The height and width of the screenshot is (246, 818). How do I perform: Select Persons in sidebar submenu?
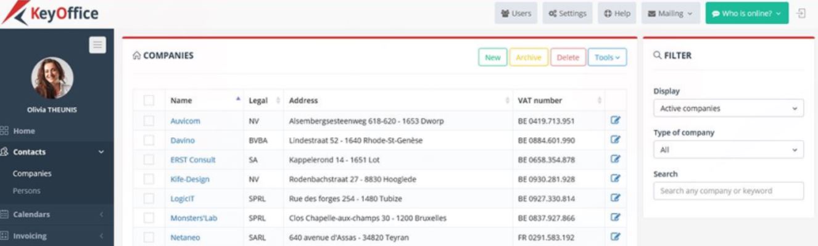pos(27,191)
